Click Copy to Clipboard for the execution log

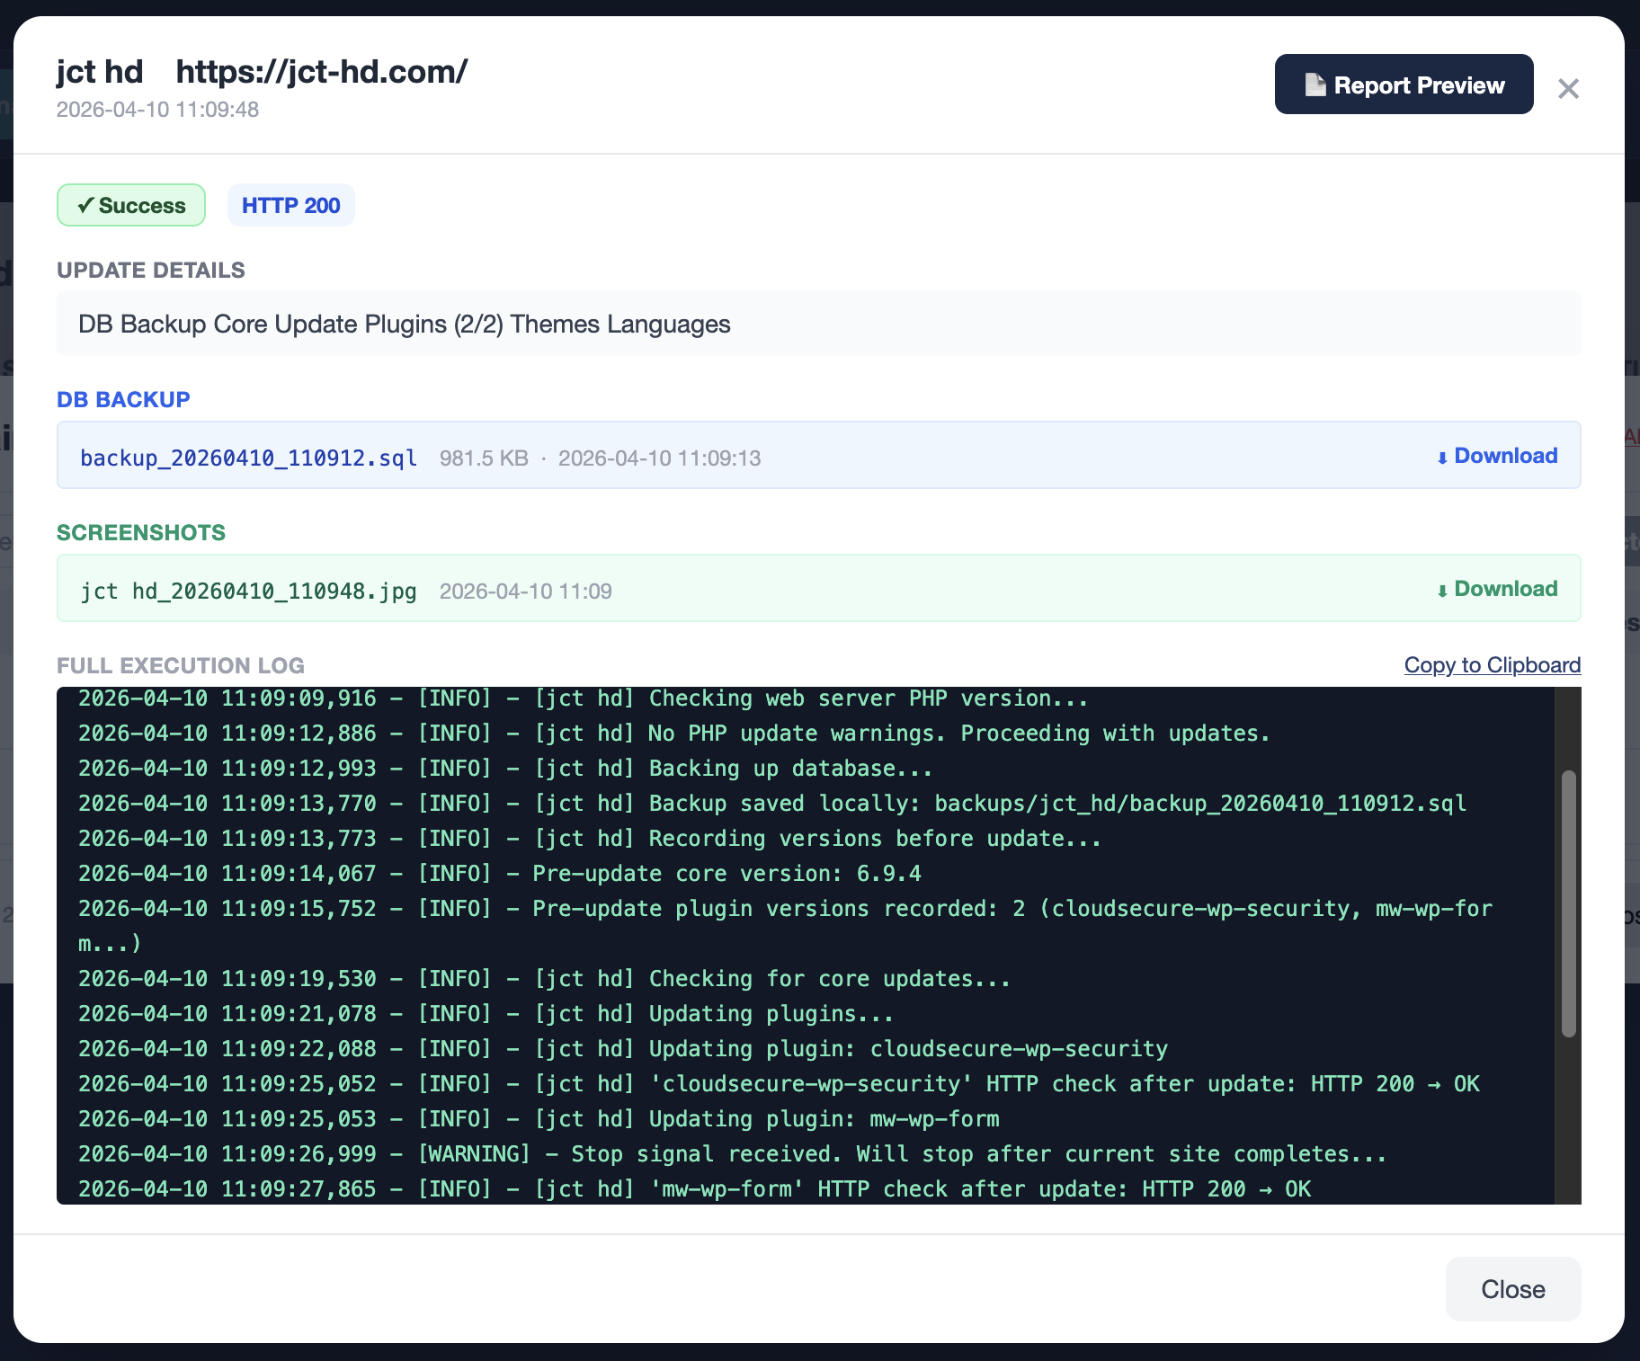[1492, 665]
